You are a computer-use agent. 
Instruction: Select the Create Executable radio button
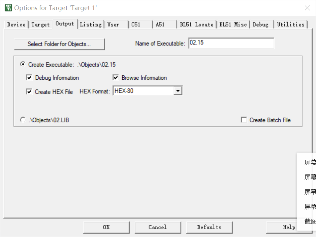click(23, 64)
